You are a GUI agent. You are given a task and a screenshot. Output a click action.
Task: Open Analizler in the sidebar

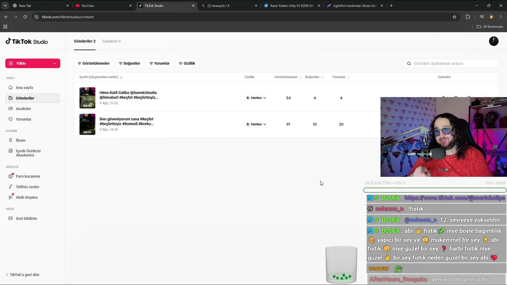[x=32, y=108]
